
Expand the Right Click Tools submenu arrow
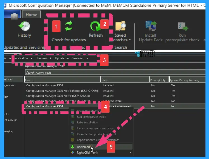pyautogui.click(x=130, y=153)
